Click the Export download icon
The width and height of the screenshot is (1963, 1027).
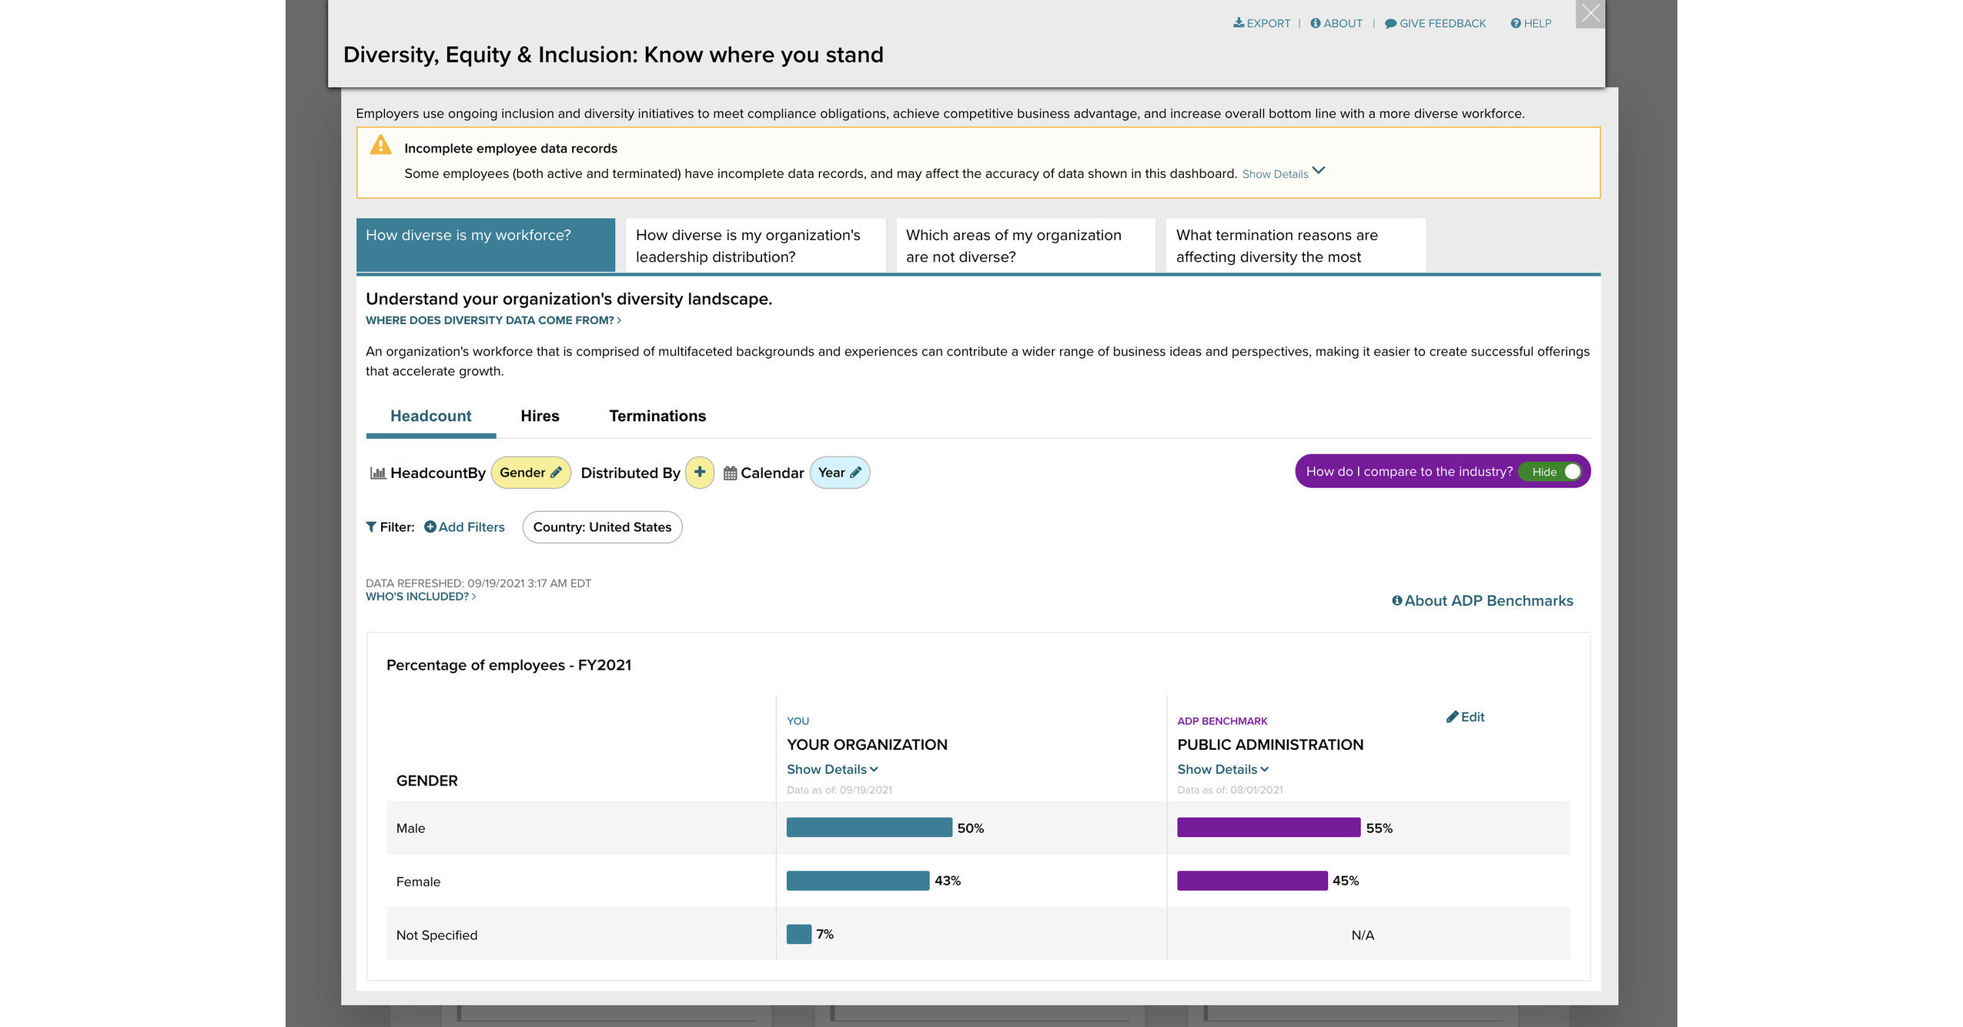pyautogui.click(x=1239, y=23)
